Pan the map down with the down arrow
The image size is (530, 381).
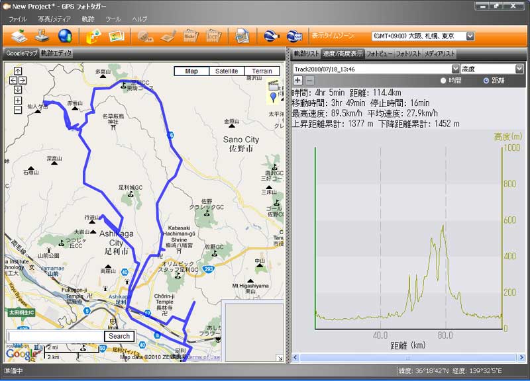[x=18, y=90]
